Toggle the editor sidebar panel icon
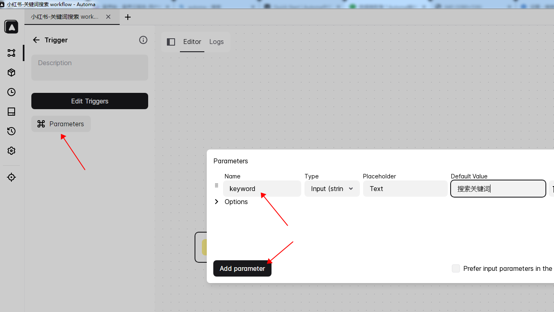Viewport: 554px width, 312px height. [171, 42]
